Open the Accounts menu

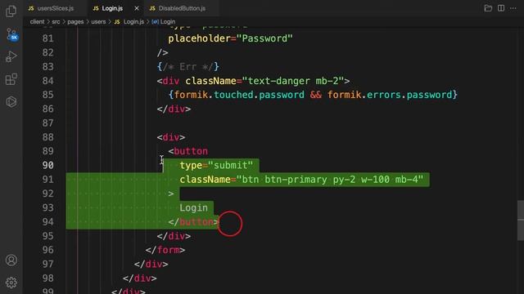[11, 260]
